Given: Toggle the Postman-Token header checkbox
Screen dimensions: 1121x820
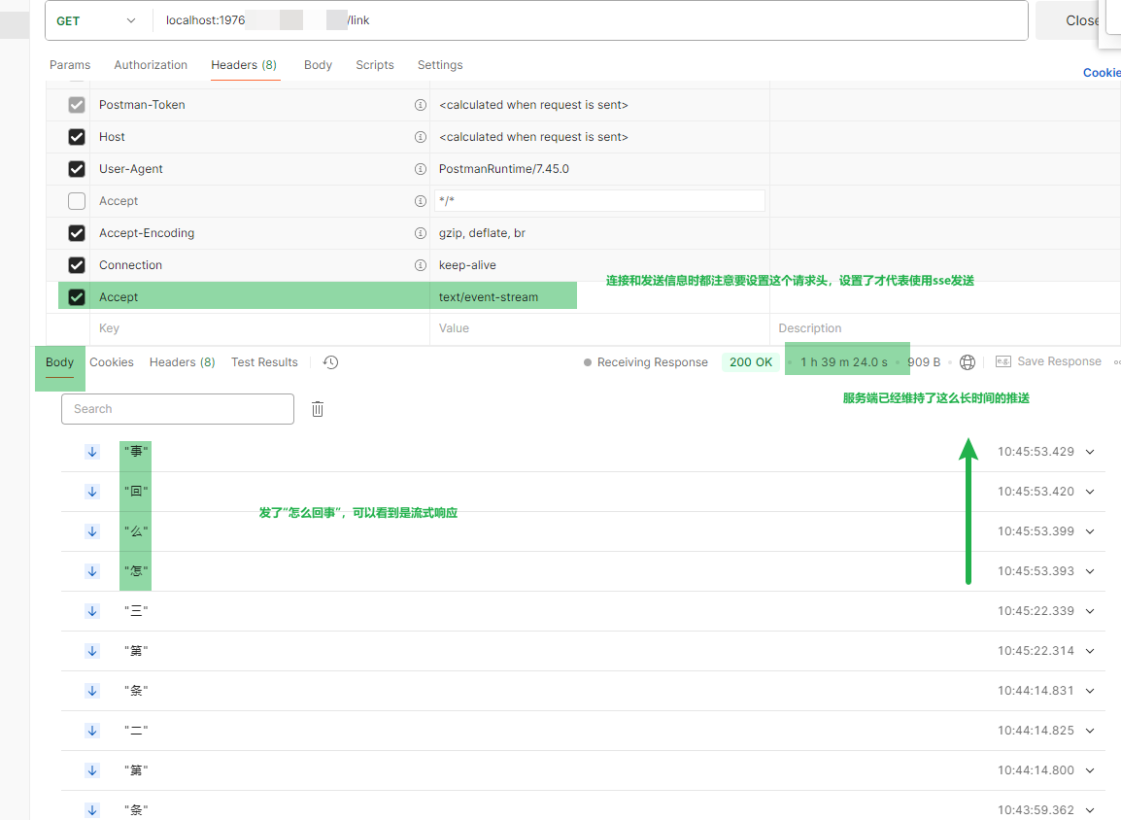Looking at the screenshot, I should (x=77, y=105).
